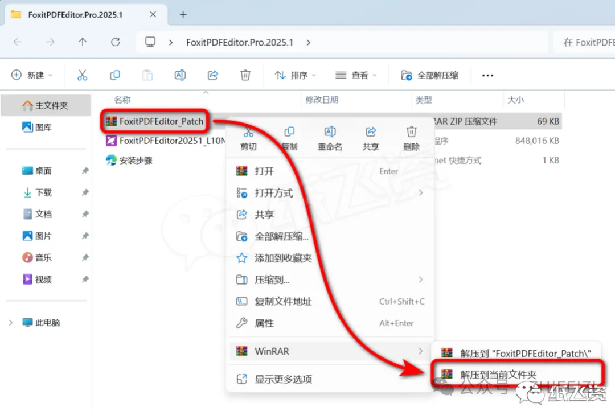The image size is (615, 411).
Task: Sort by the 修改日期 column header
Action: click(322, 100)
